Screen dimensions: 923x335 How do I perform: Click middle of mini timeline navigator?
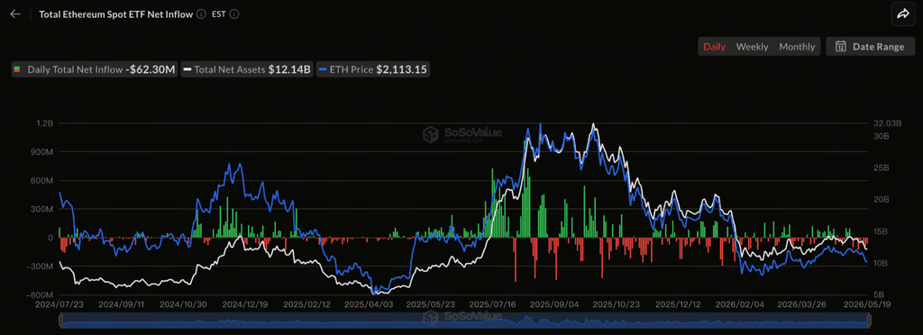click(x=464, y=321)
